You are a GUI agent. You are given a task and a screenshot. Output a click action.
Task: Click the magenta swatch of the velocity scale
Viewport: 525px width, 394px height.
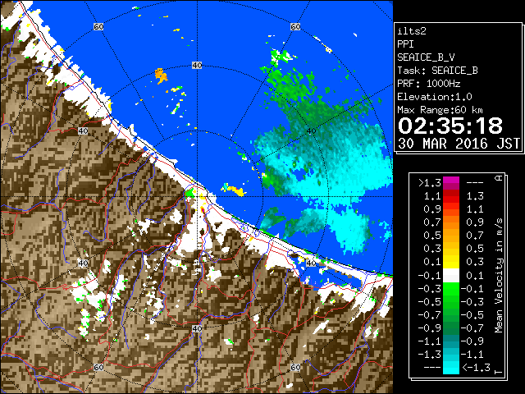pyautogui.click(x=451, y=183)
